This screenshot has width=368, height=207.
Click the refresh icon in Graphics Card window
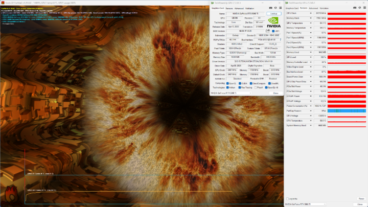tap(275, 8)
